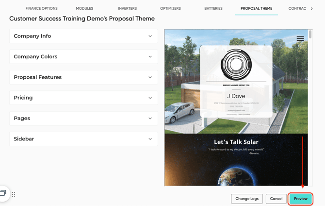Expand the Sidebar section
The height and width of the screenshot is (206, 325).
pos(83,139)
